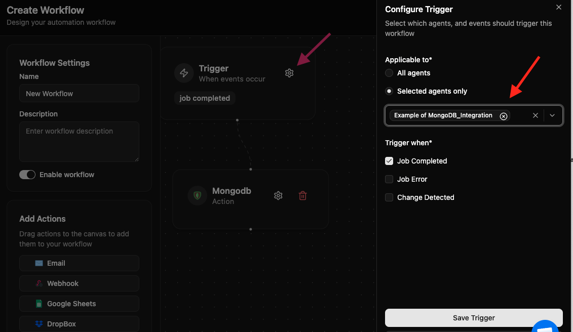
Task: Delete the Mongodb action node
Action: coord(302,195)
